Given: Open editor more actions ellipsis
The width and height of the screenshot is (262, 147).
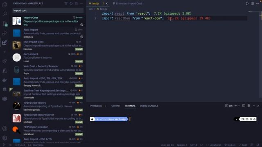Looking at the screenshot, I should pos(257,4).
